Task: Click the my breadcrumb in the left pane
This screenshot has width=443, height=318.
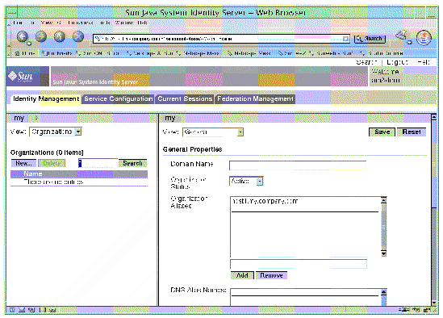Action: 19,118
